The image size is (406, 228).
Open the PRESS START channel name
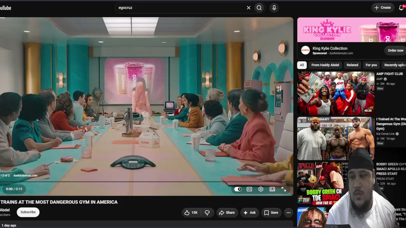point(385,179)
